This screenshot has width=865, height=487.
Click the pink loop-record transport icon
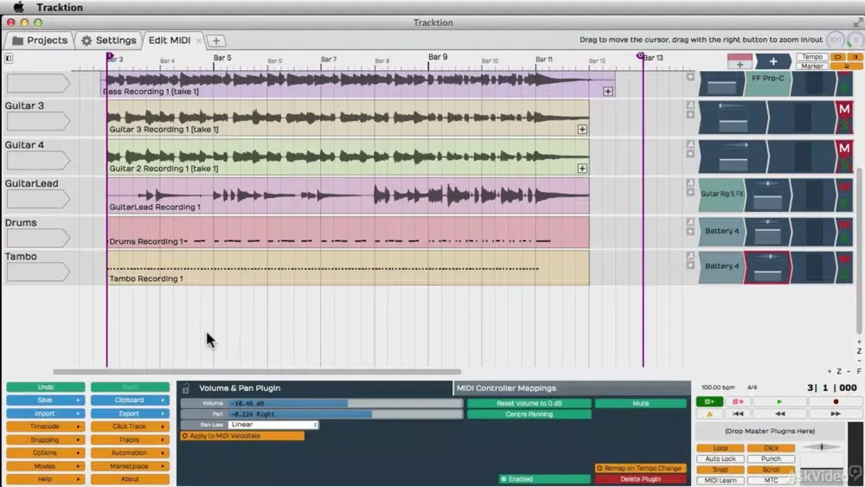(x=738, y=401)
